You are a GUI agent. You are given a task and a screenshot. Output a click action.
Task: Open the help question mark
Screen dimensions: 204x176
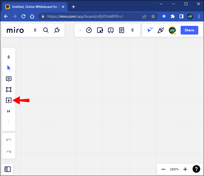tap(196, 169)
